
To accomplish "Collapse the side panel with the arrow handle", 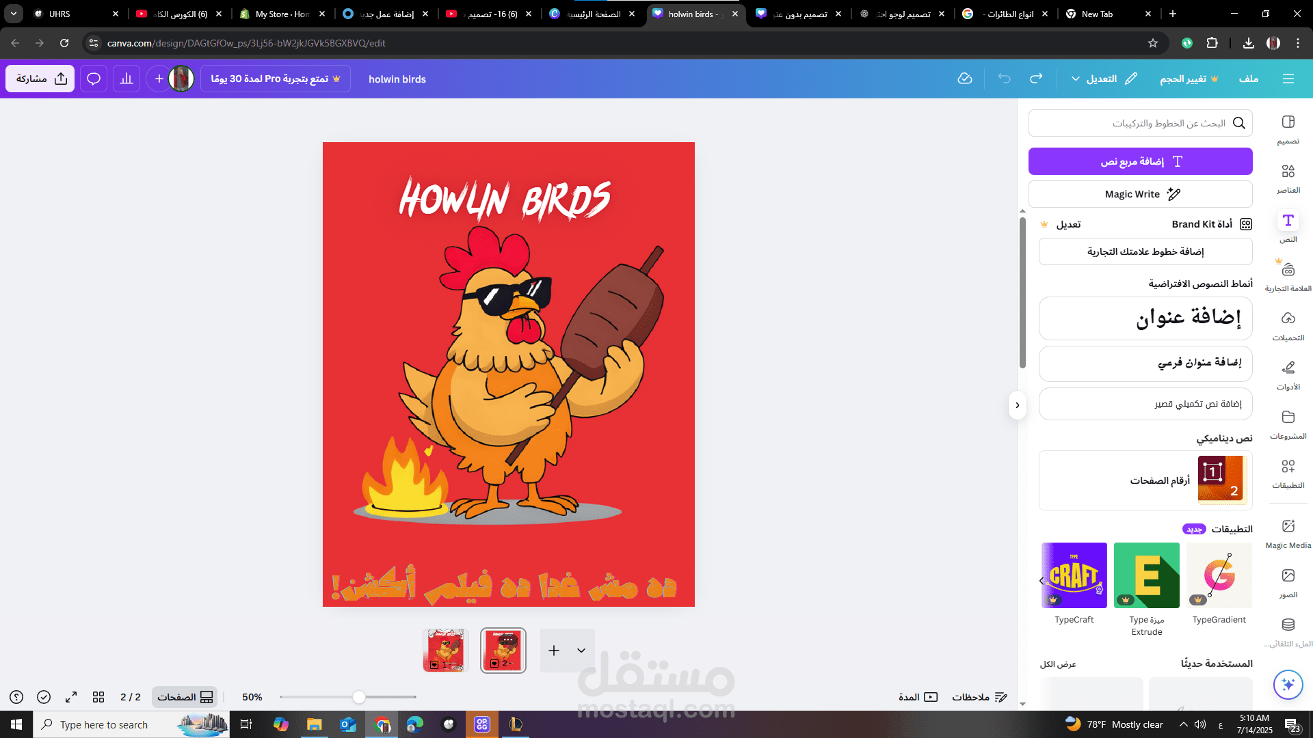I will (x=1017, y=405).
